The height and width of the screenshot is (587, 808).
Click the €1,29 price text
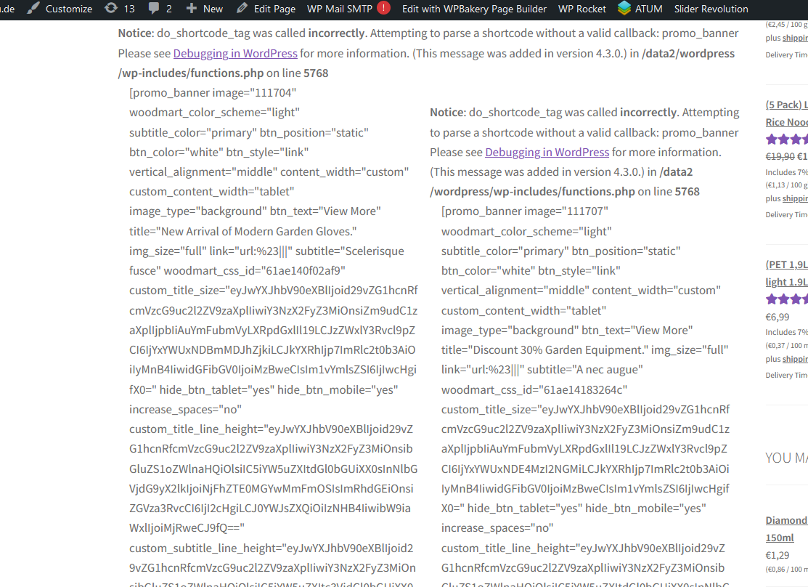pyautogui.click(x=777, y=556)
